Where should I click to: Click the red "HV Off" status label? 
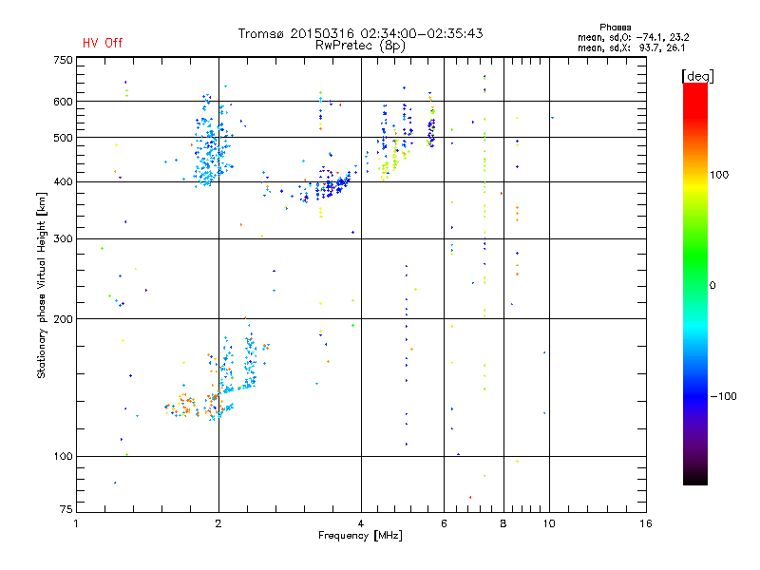(103, 43)
